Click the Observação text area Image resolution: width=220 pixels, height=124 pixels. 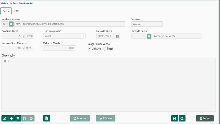[108, 85]
